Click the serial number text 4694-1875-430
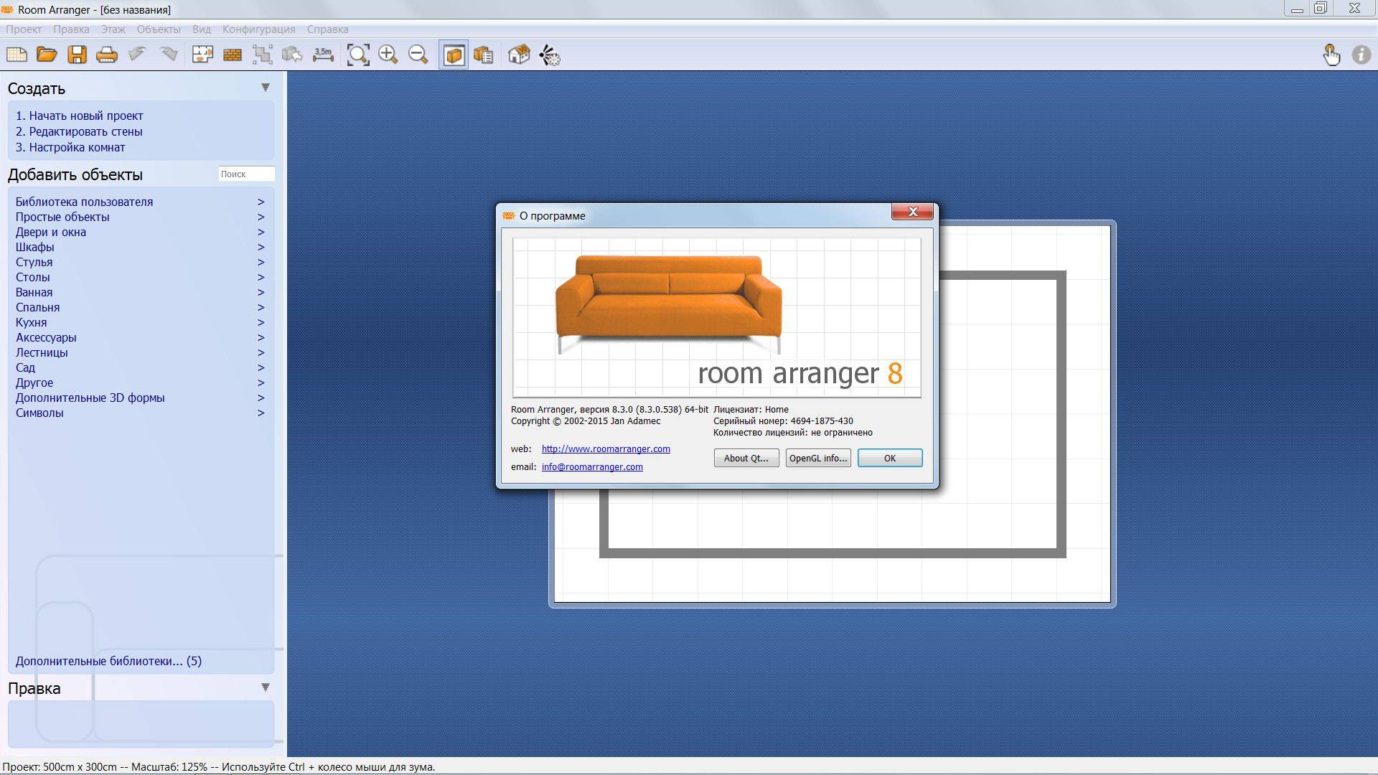1378x775 pixels. click(x=822, y=421)
